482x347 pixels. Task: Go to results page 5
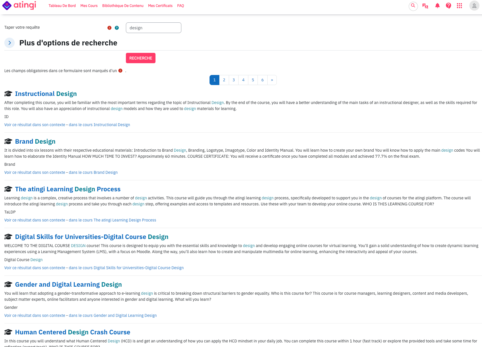coord(253,80)
